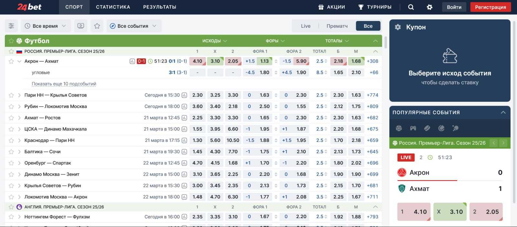This screenshot has width=517, height=227.
Task: Show 10 more sub-events link
Action: tap(64, 84)
